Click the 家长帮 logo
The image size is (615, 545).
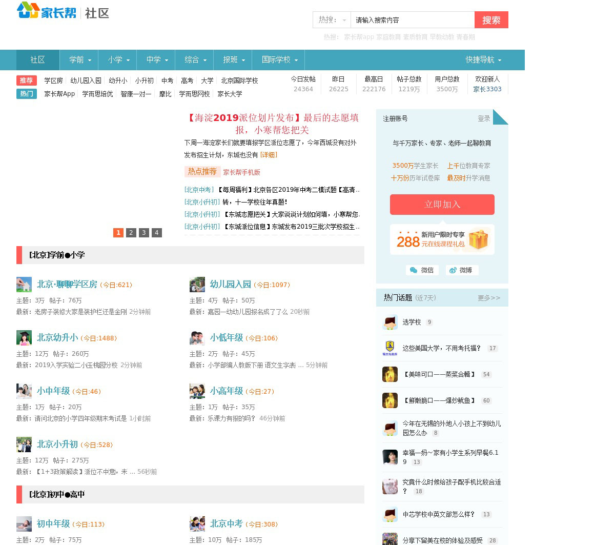[x=47, y=11]
